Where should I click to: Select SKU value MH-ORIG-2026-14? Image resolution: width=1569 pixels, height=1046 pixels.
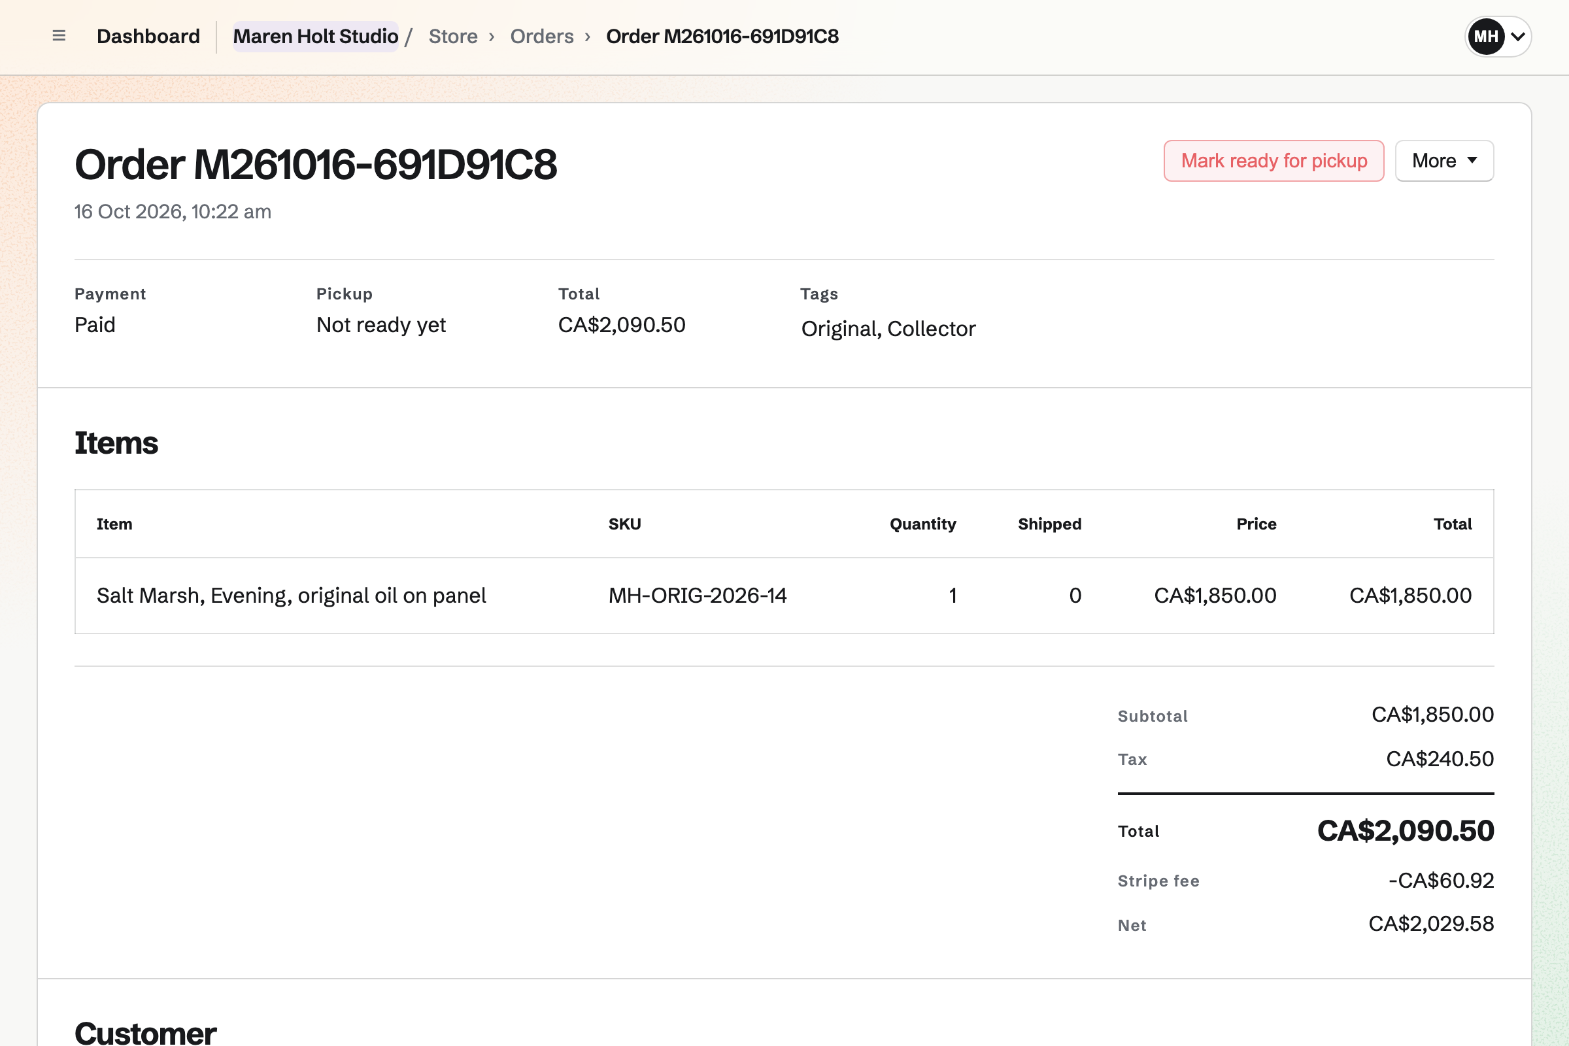(x=697, y=595)
